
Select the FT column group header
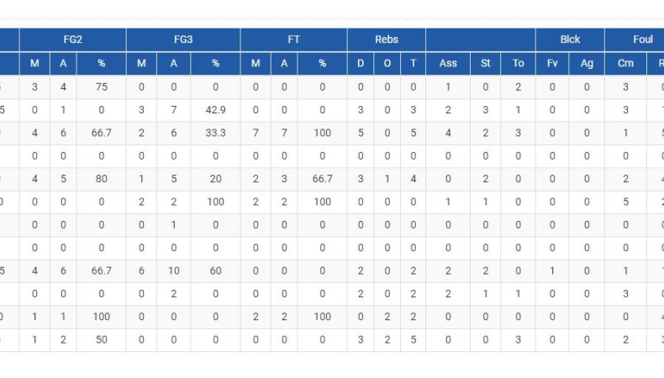[x=293, y=39]
